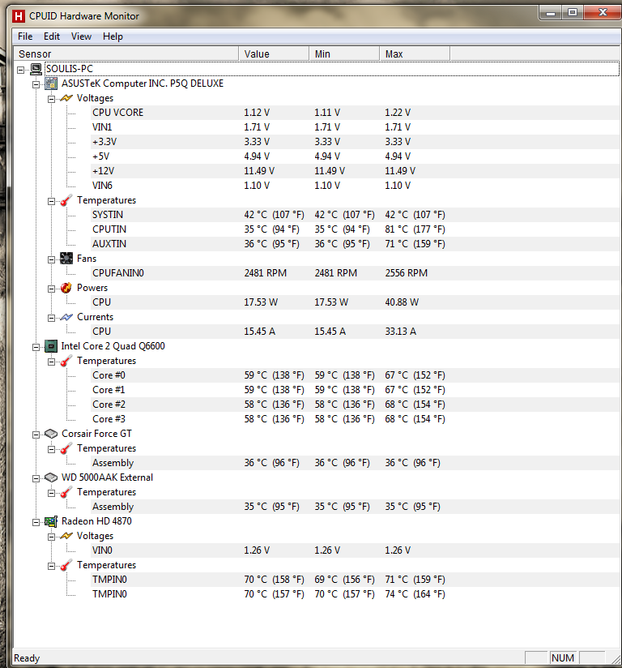Click the 40.88 W max power value
The height and width of the screenshot is (668, 622).
point(402,302)
